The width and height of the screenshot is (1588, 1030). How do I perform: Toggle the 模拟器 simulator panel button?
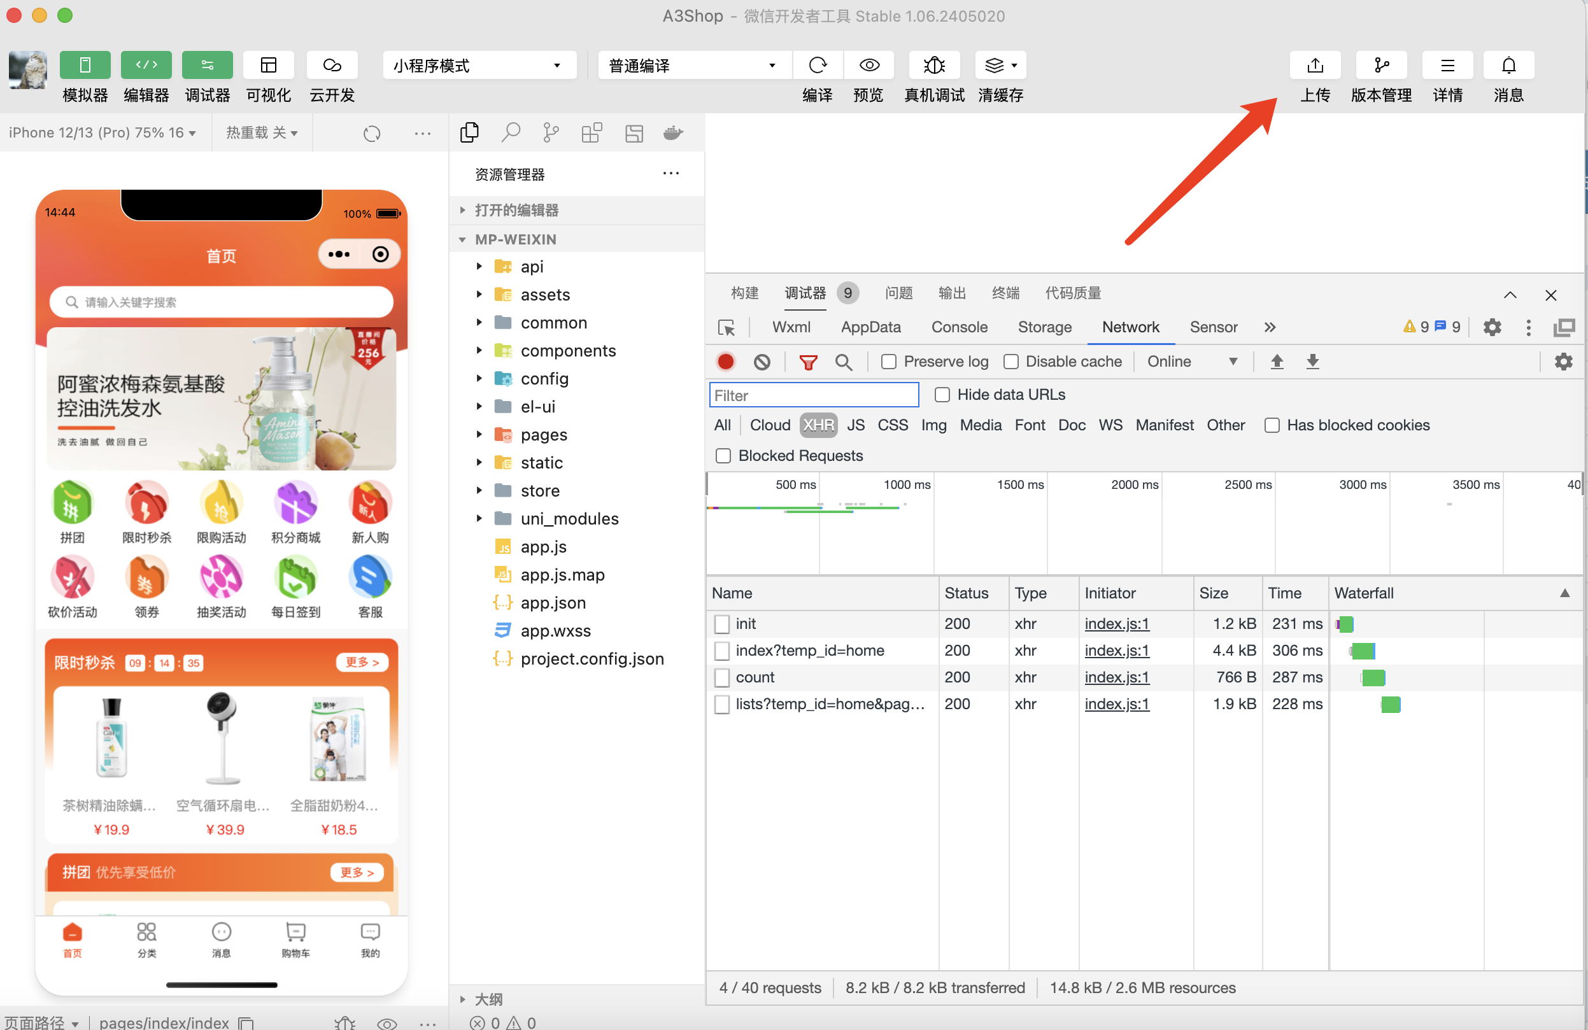(85, 66)
